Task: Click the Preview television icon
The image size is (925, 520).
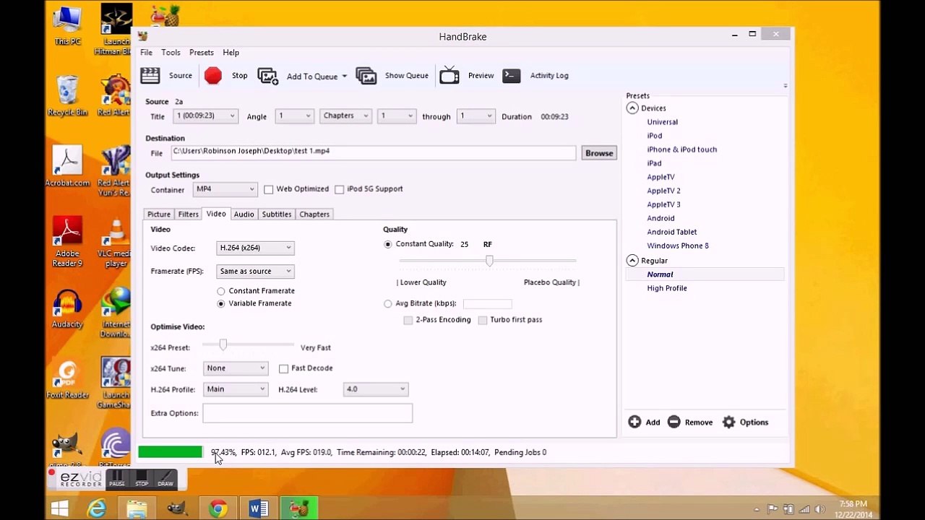Action: (449, 75)
